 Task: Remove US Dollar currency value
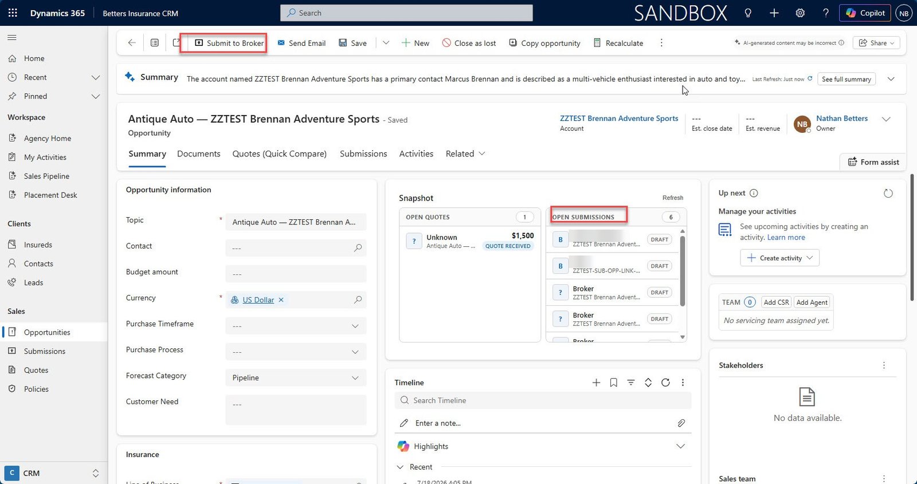(x=281, y=300)
